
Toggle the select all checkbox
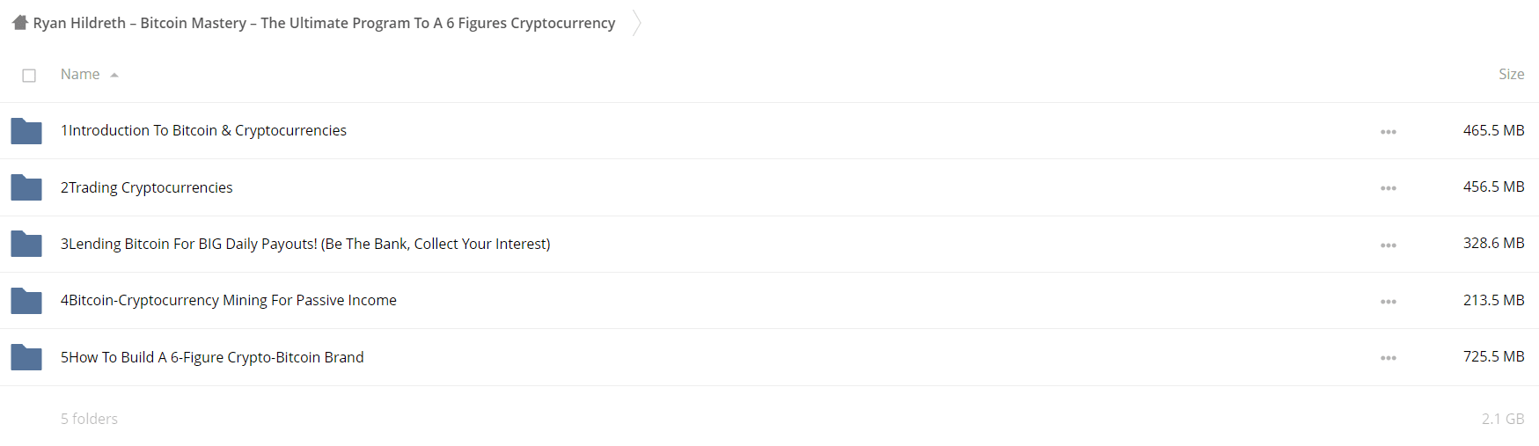29,76
